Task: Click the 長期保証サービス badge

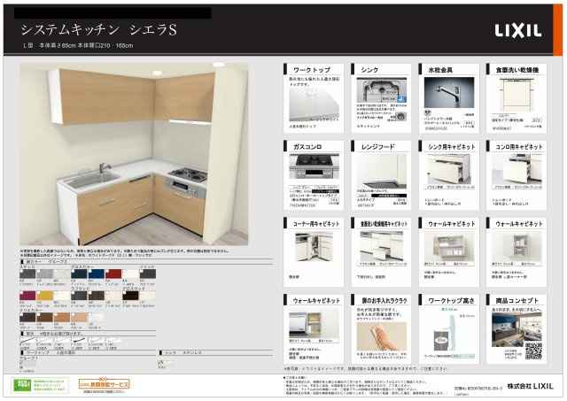Action: 105,384
